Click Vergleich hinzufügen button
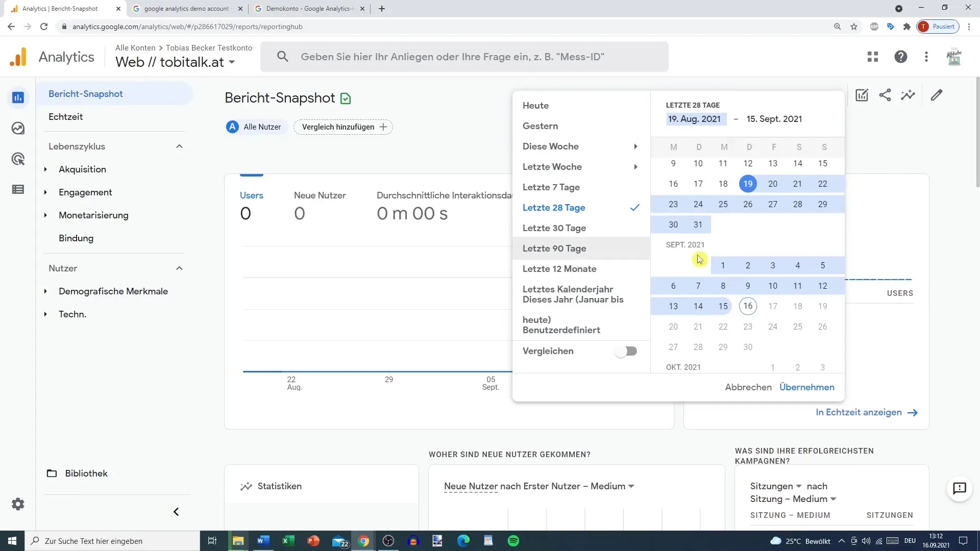The width and height of the screenshot is (980, 551). pos(343,127)
